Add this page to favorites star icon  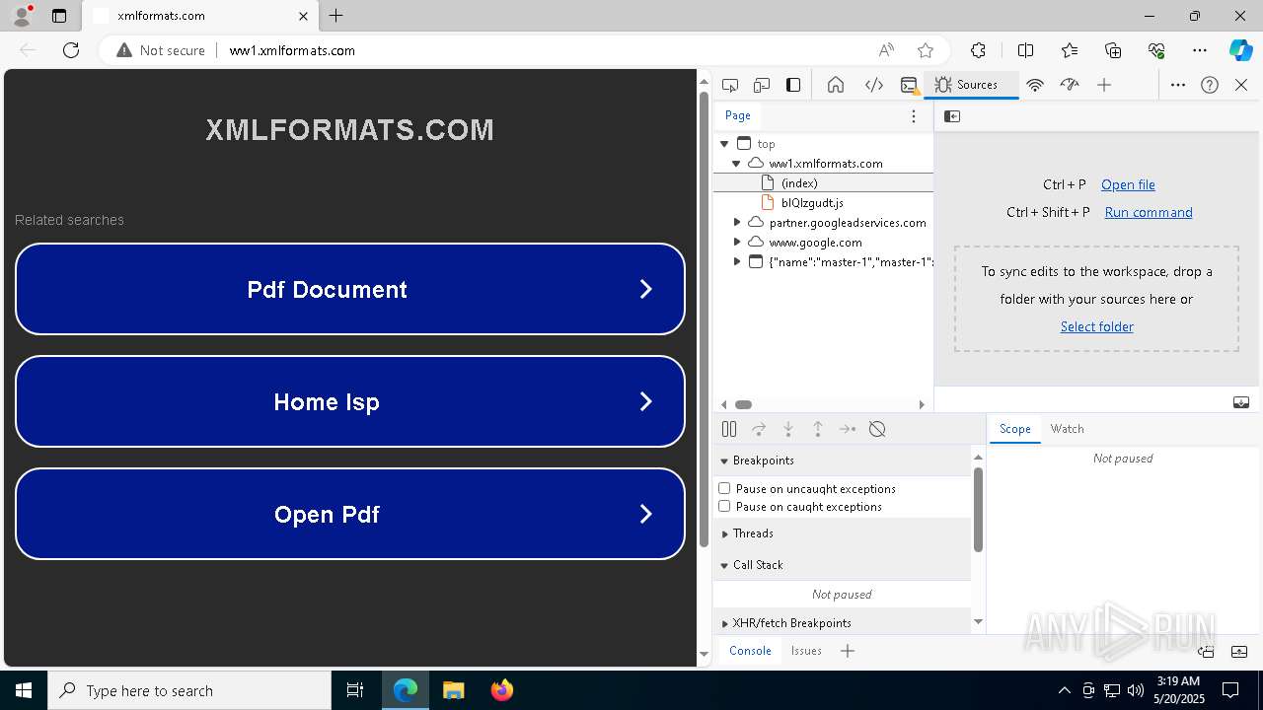926,50
